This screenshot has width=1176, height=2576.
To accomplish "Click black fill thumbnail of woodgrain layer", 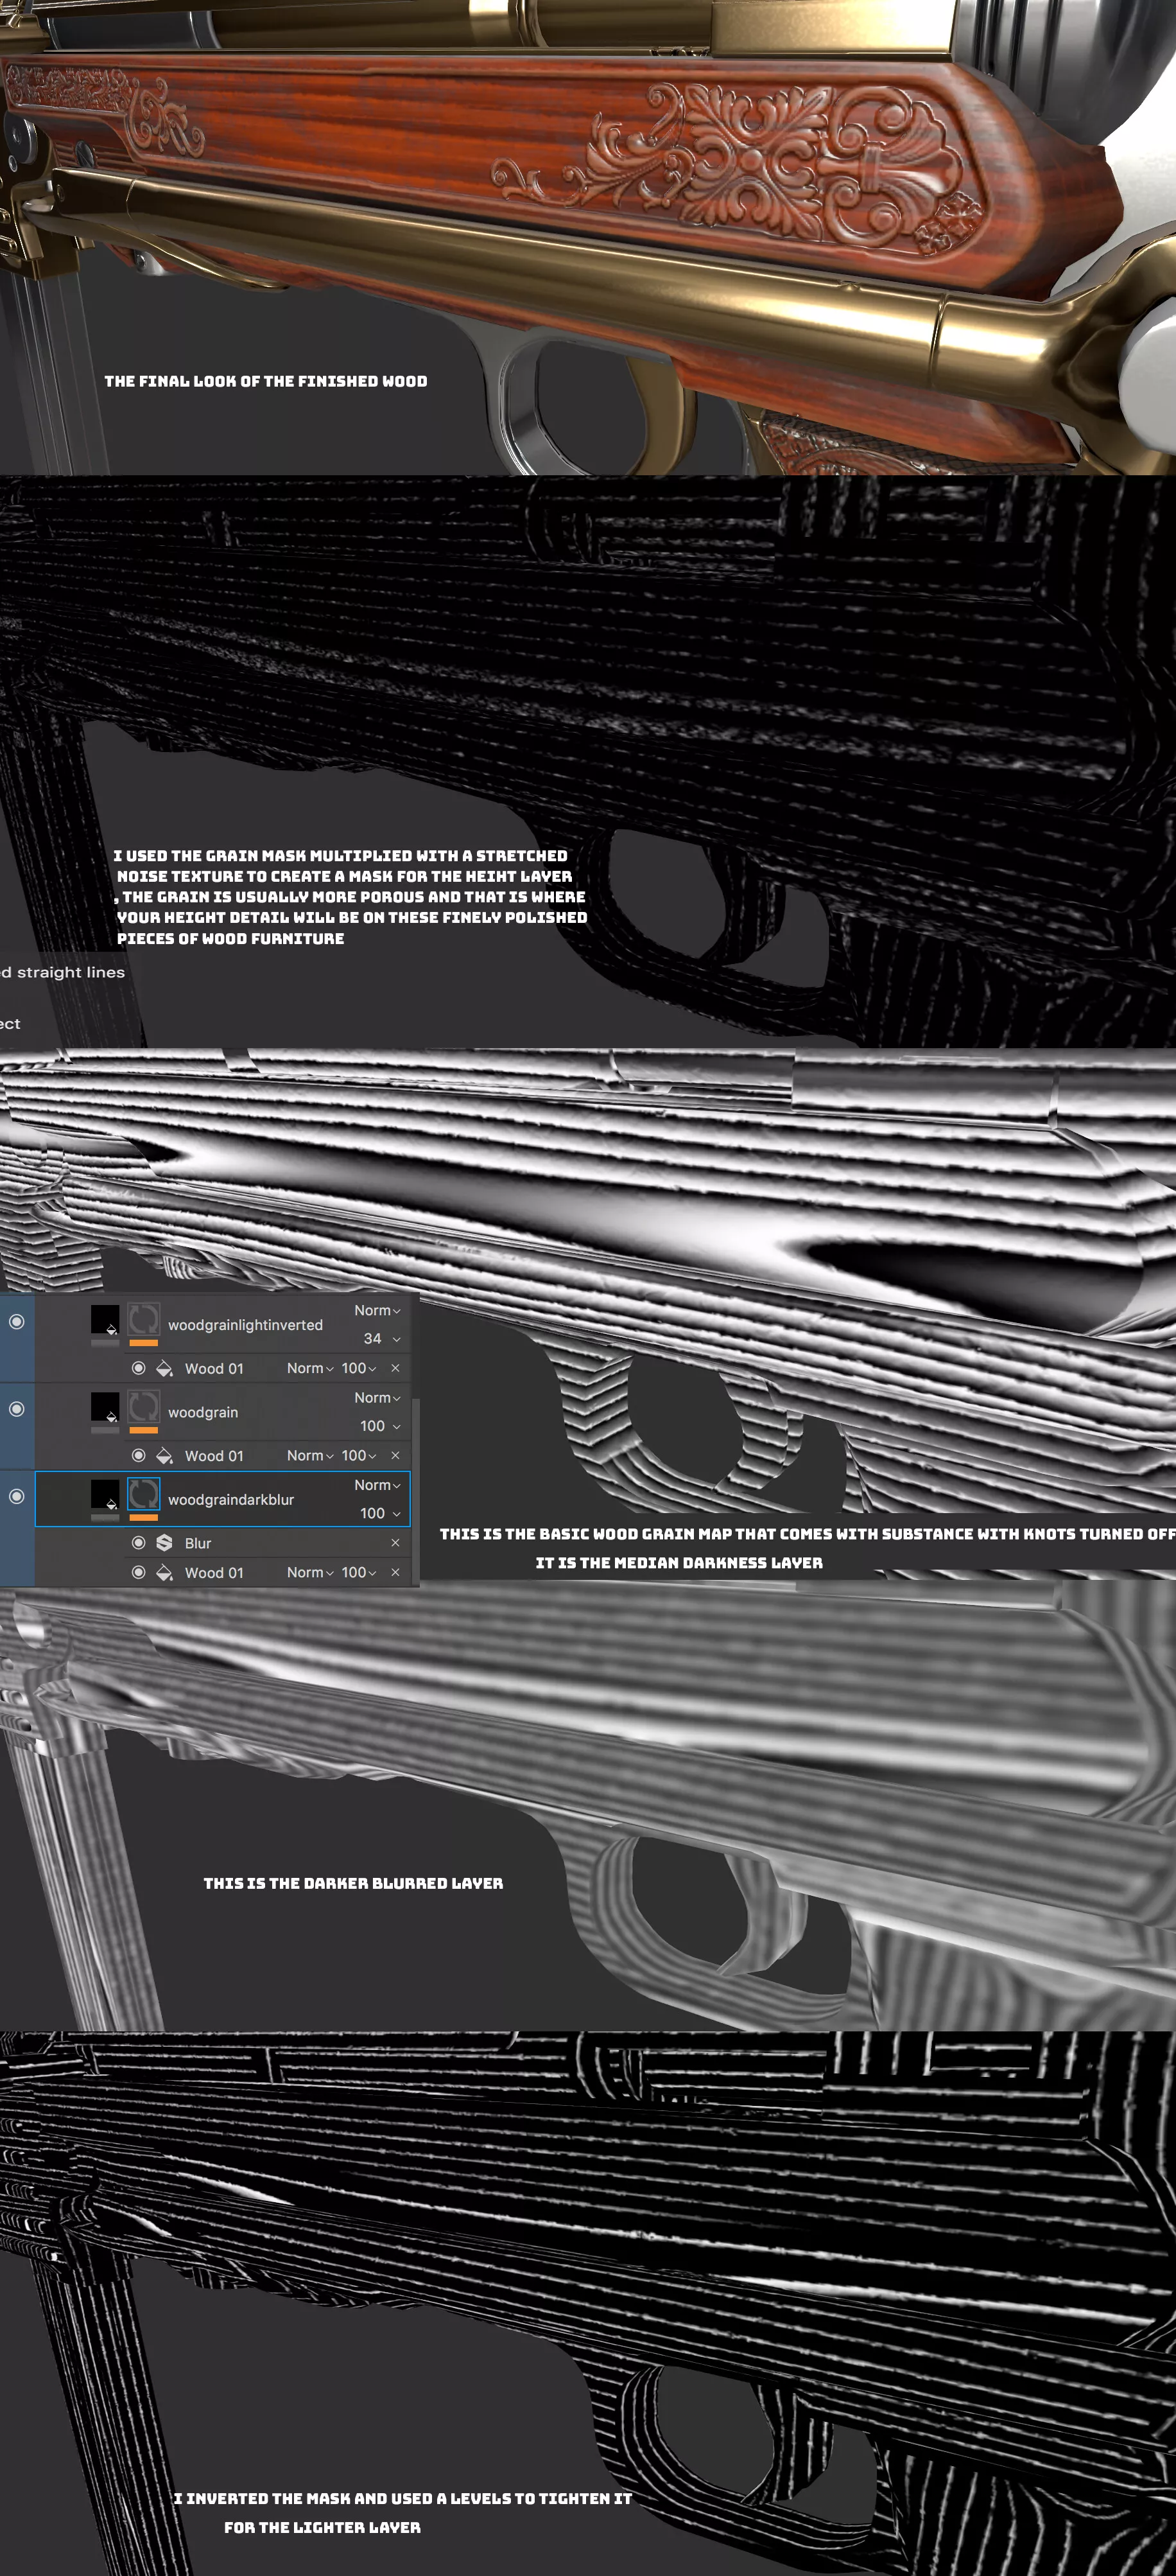I will click(x=105, y=1406).
